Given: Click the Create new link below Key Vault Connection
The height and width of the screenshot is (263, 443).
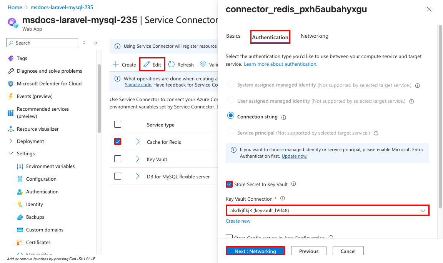Looking at the screenshot, I should tap(238, 221).
